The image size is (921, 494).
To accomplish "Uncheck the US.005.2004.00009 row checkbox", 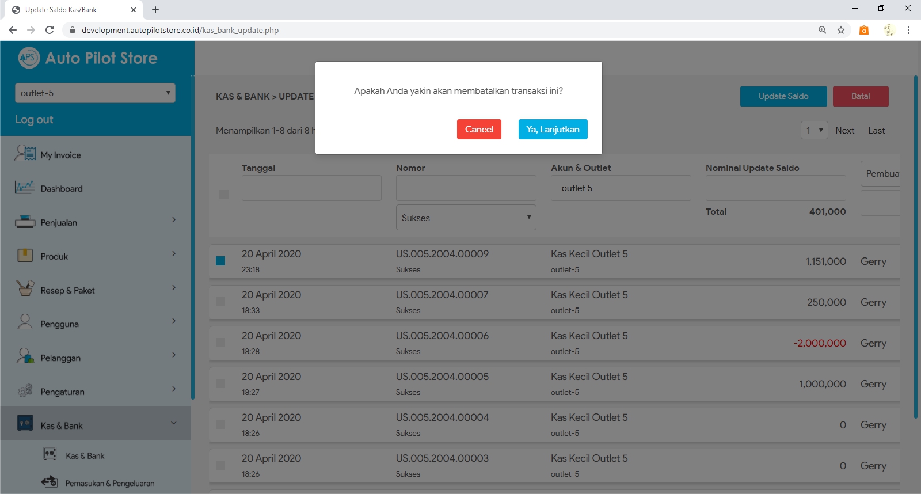I will [220, 261].
